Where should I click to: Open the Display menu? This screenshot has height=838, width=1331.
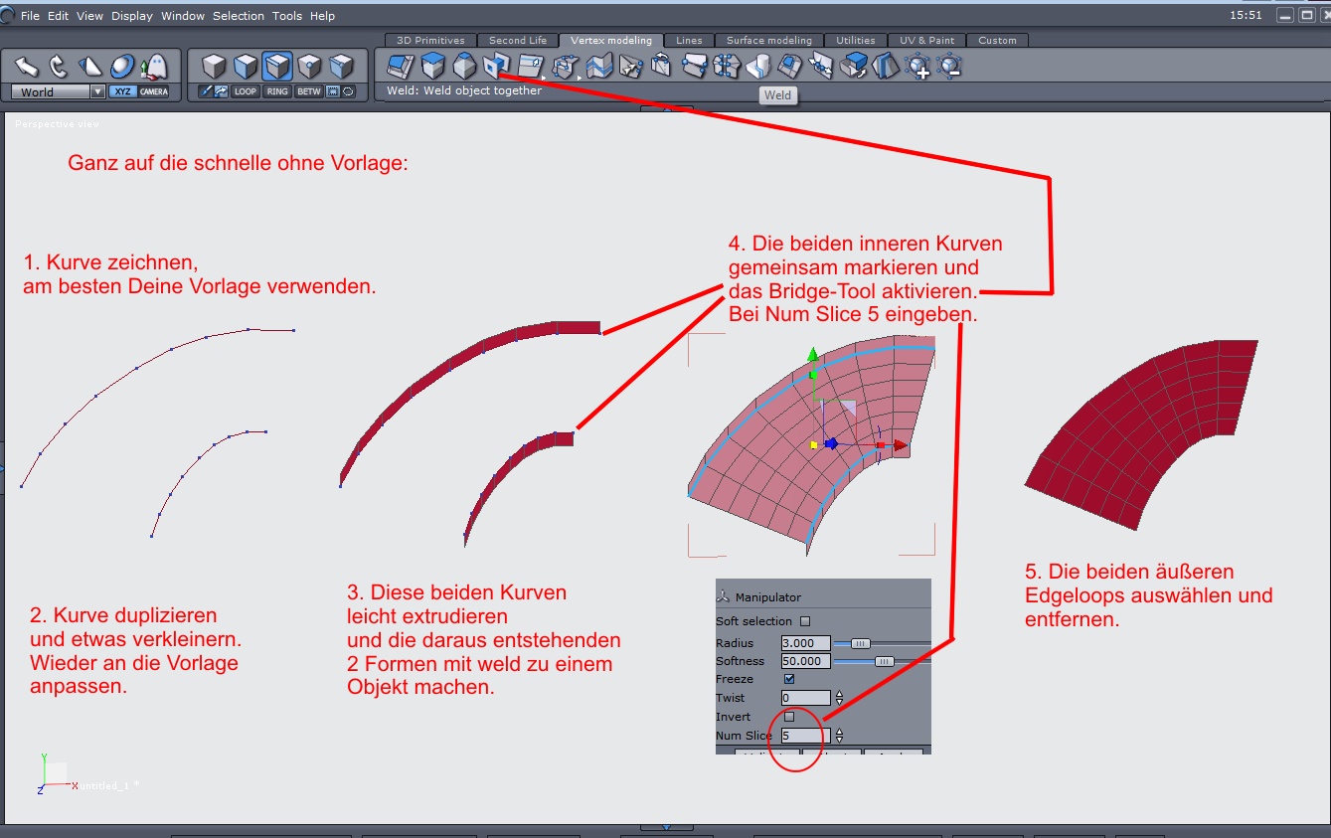(x=132, y=16)
